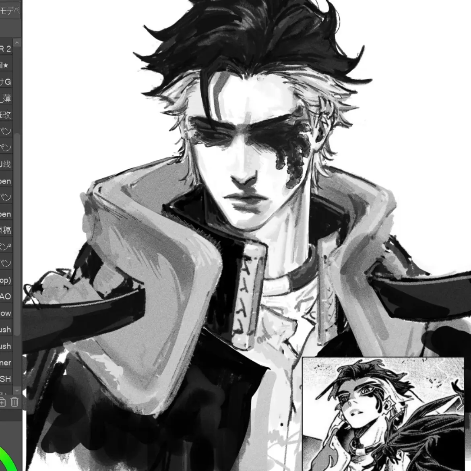Pick the brush ending in '薄'

6,98
